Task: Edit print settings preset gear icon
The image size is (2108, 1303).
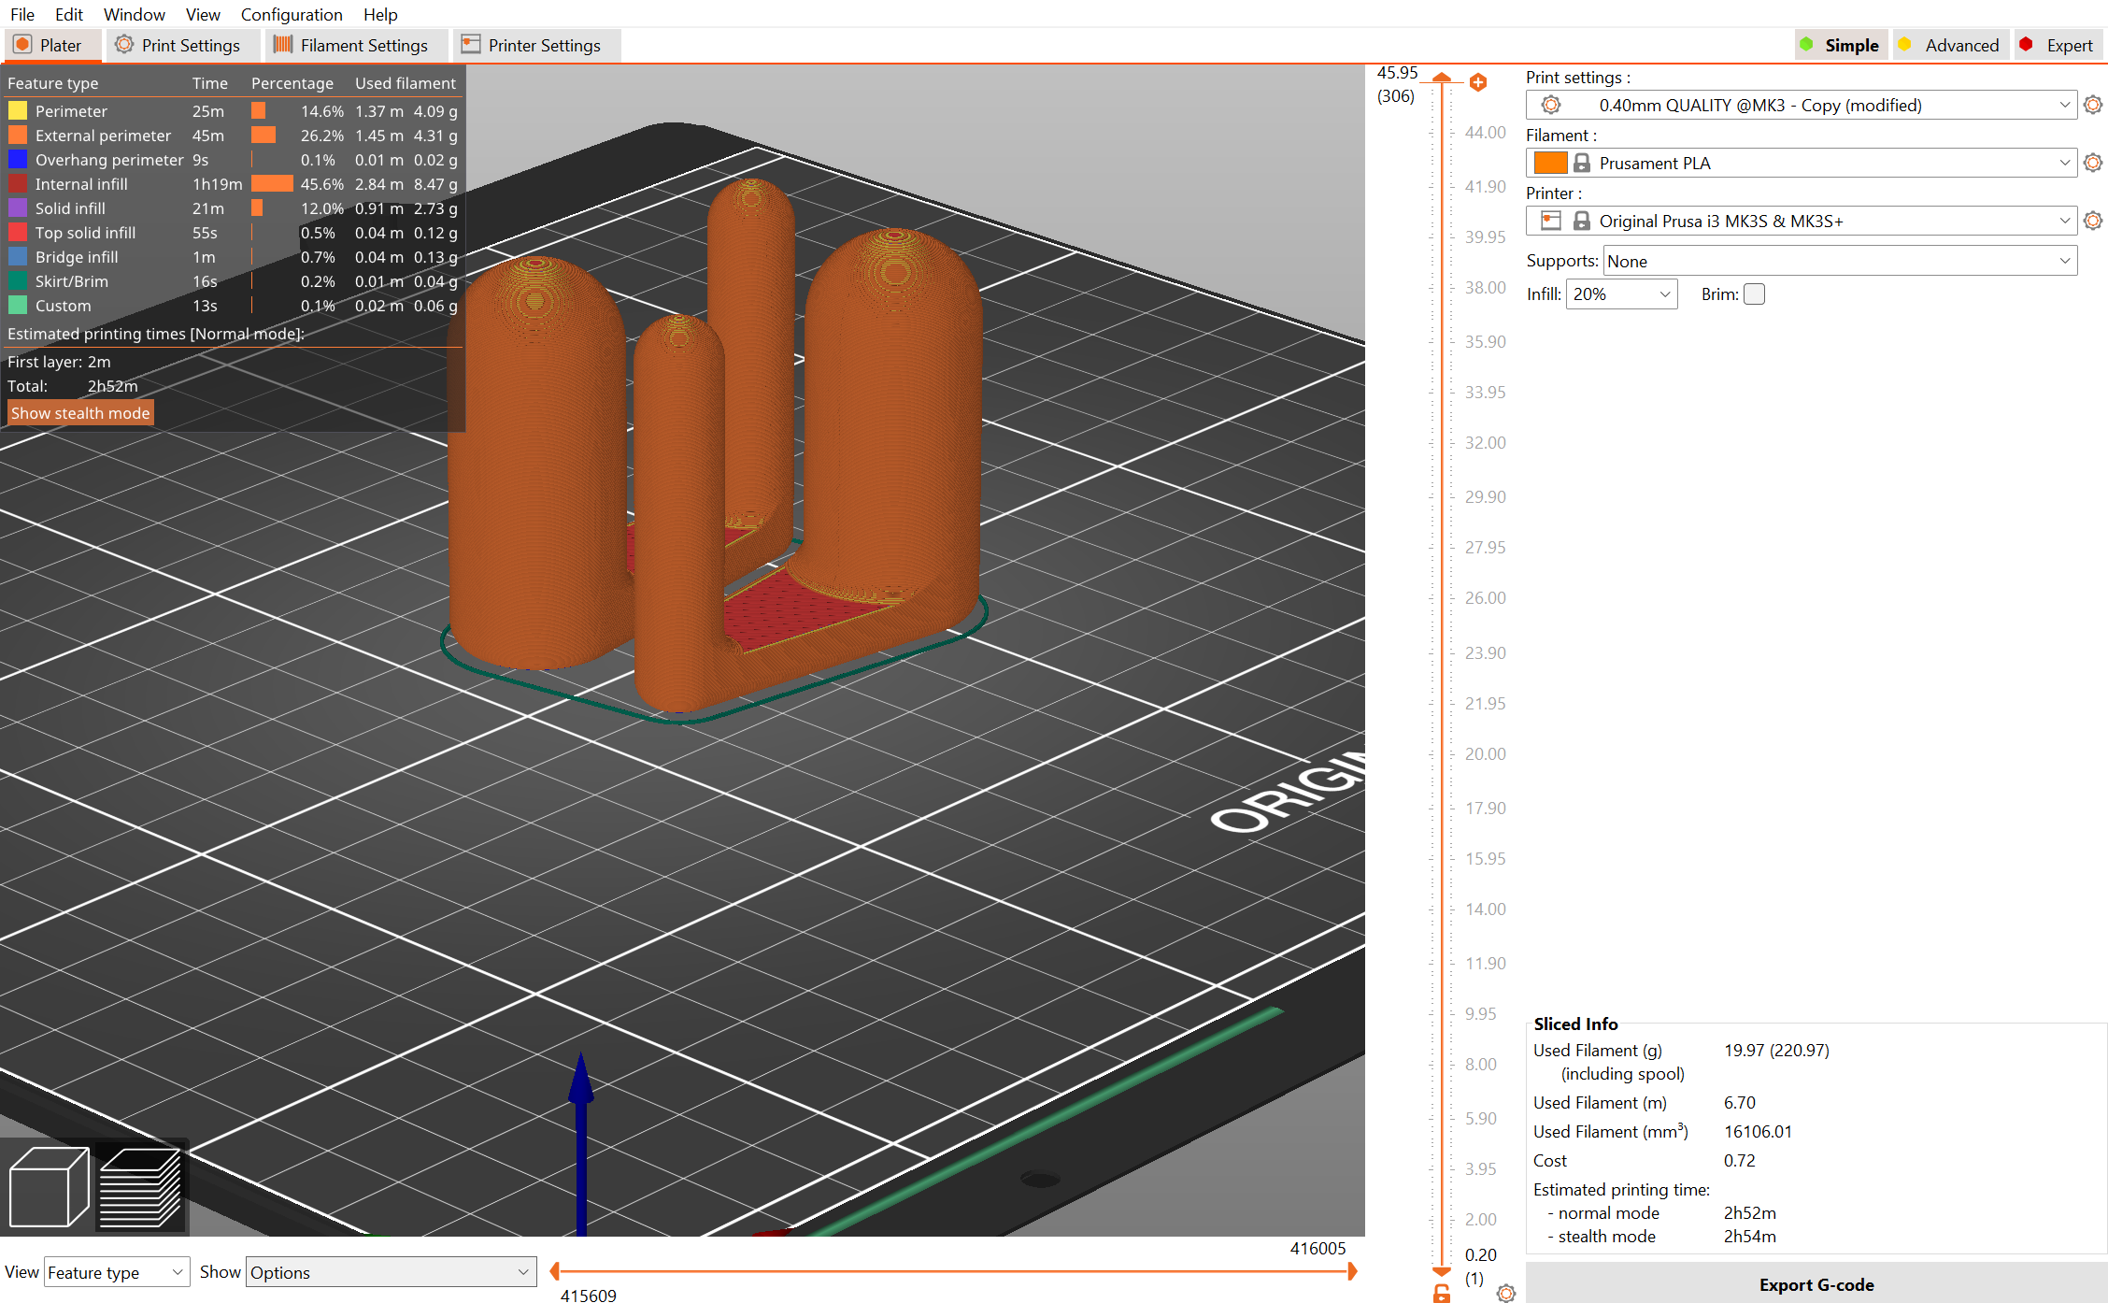Action: [2093, 105]
